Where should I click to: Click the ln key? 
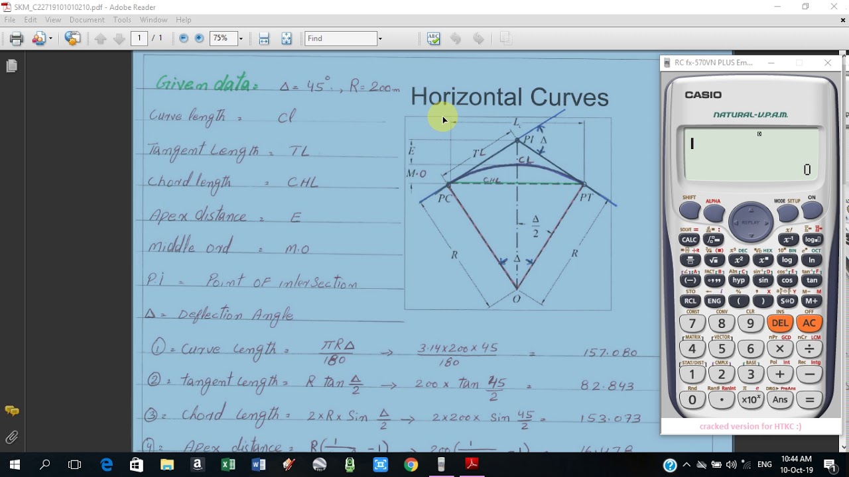click(812, 260)
